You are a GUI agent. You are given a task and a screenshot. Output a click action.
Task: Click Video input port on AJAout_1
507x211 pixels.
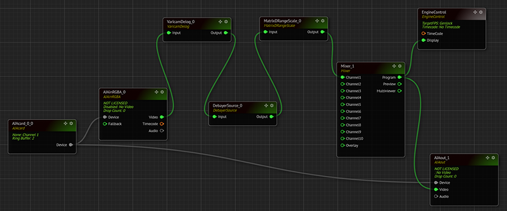(436, 190)
